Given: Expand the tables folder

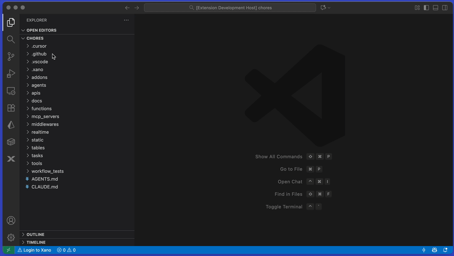Looking at the screenshot, I should (x=77, y=148).
